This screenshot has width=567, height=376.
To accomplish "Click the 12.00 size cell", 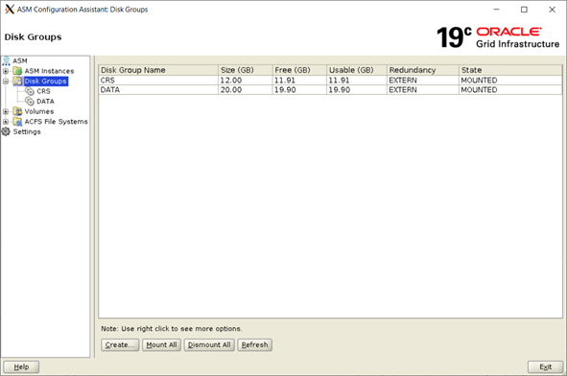I will pyautogui.click(x=246, y=80).
